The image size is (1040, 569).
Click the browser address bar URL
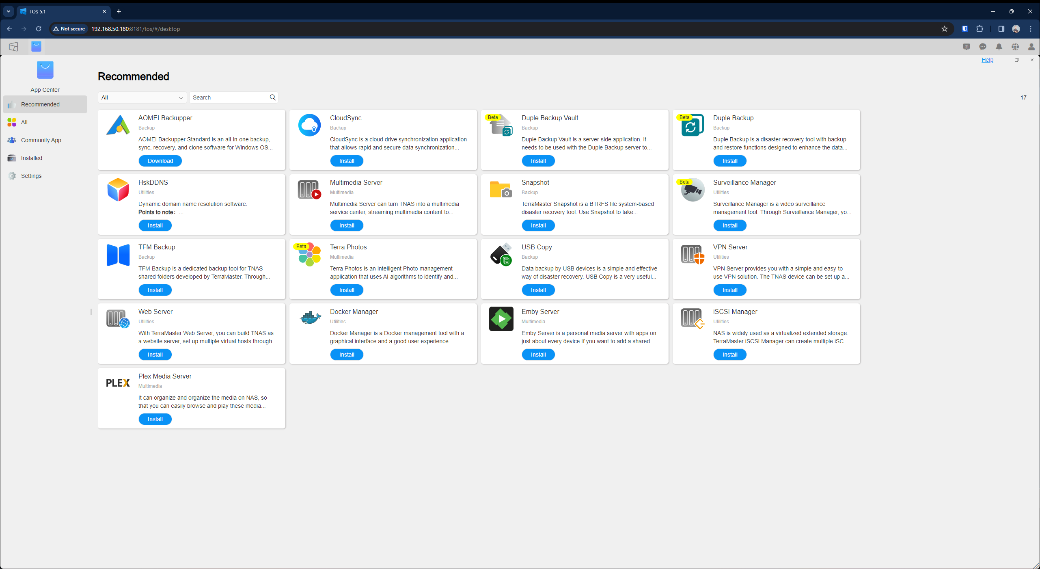pyautogui.click(x=136, y=29)
